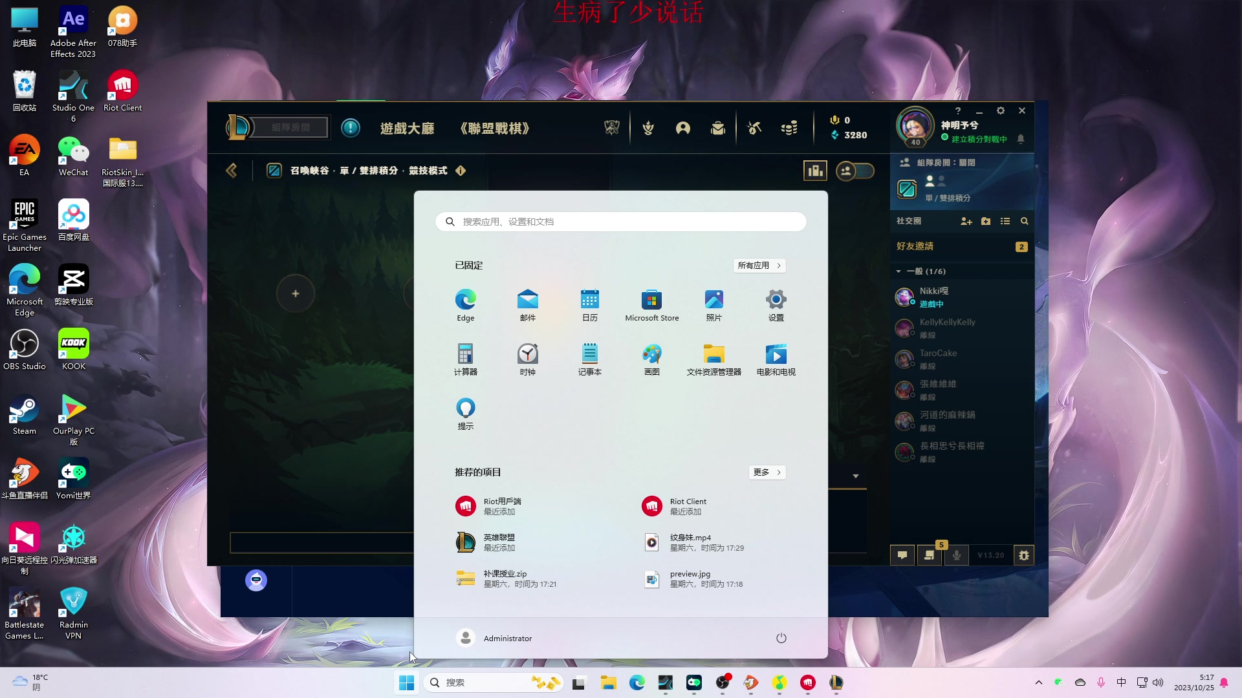This screenshot has width=1242, height=698.
Task: Click the add folder icon in social panel
Action: point(986,221)
